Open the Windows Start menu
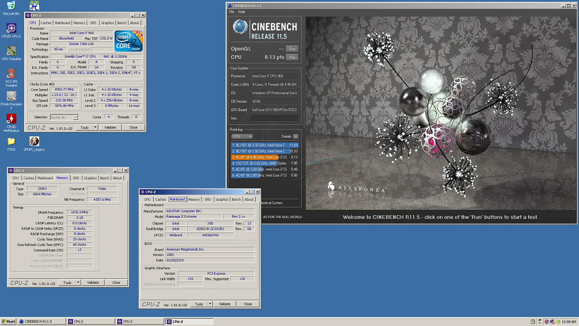 pyautogui.click(x=9, y=321)
